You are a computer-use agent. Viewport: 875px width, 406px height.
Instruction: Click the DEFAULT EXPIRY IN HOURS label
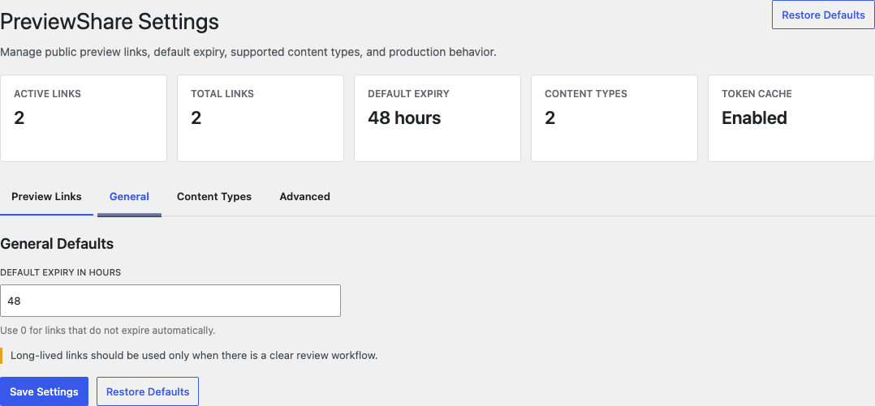pyautogui.click(x=61, y=272)
